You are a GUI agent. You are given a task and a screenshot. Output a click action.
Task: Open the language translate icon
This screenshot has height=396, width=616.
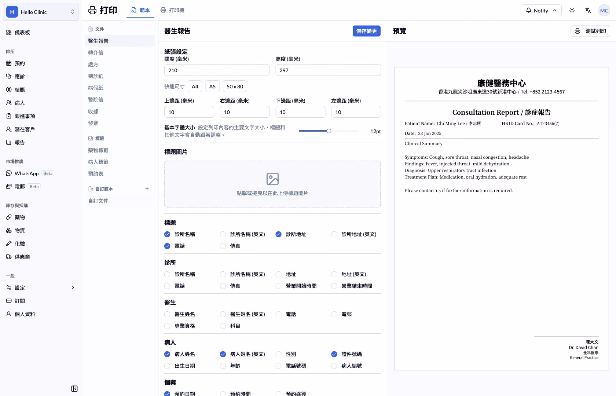[x=588, y=10]
